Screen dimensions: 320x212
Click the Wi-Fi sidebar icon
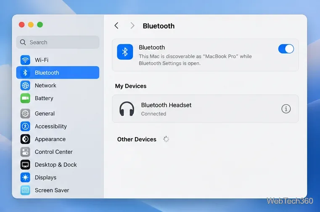click(25, 60)
